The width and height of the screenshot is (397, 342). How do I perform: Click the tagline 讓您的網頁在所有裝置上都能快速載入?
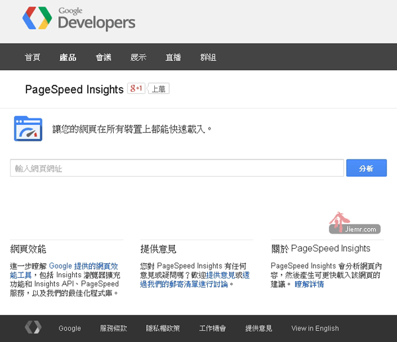tap(132, 129)
